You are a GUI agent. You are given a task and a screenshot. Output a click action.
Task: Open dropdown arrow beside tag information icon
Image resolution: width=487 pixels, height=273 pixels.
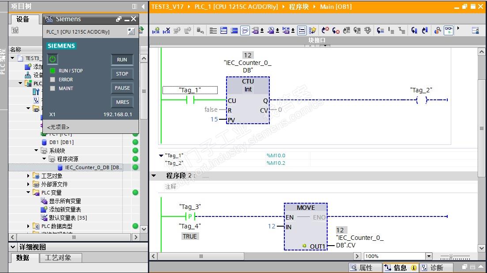coord(277,30)
